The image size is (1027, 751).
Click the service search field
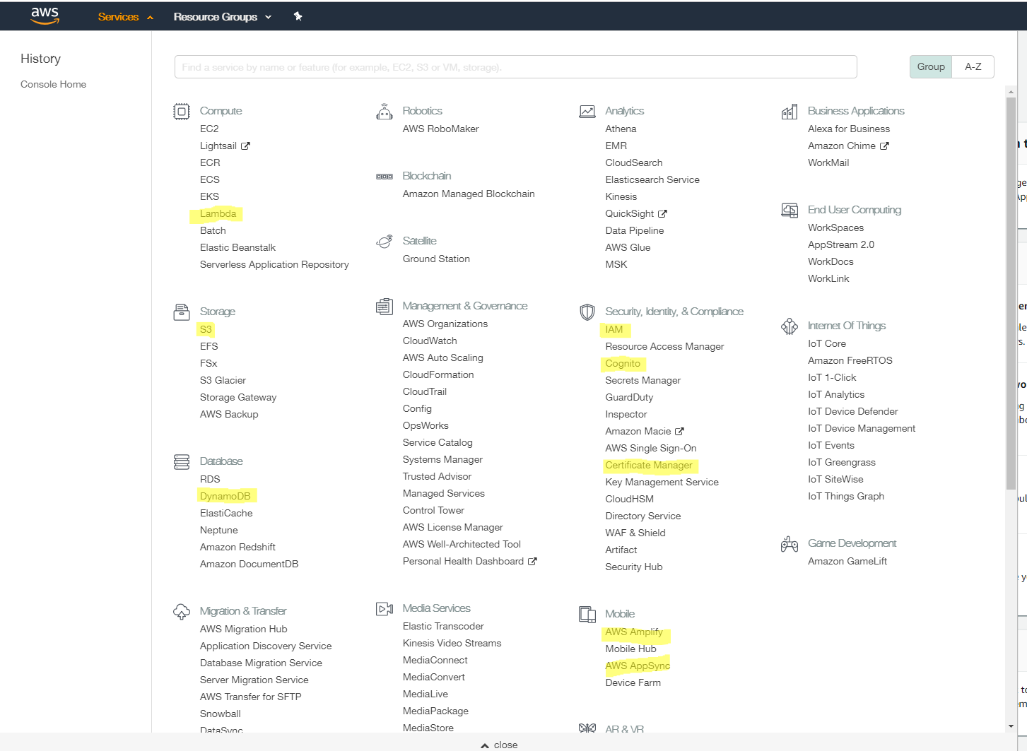pos(515,67)
